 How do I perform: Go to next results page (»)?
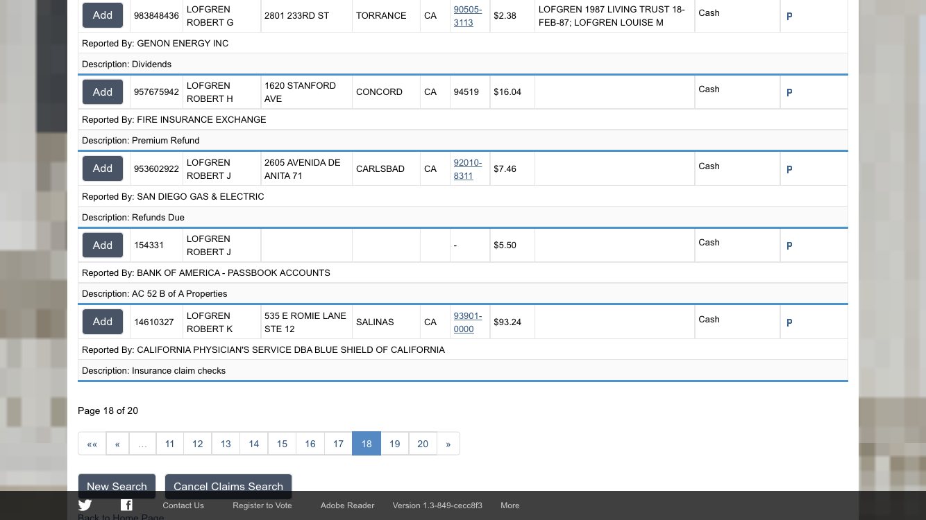tap(448, 444)
